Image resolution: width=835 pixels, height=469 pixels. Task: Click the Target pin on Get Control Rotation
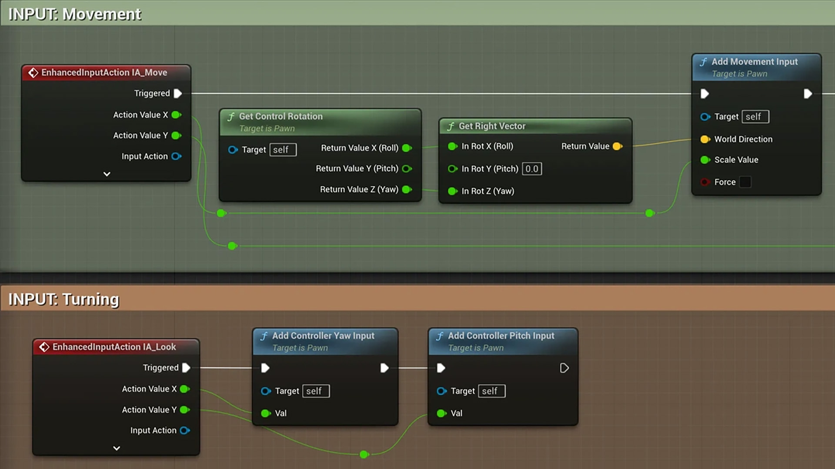(233, 149)
